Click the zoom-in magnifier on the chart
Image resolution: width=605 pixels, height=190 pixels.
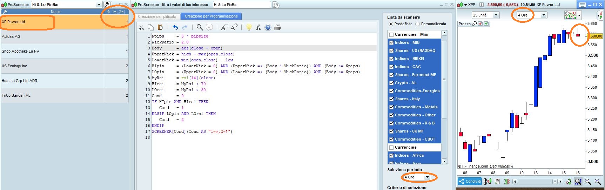598,182
